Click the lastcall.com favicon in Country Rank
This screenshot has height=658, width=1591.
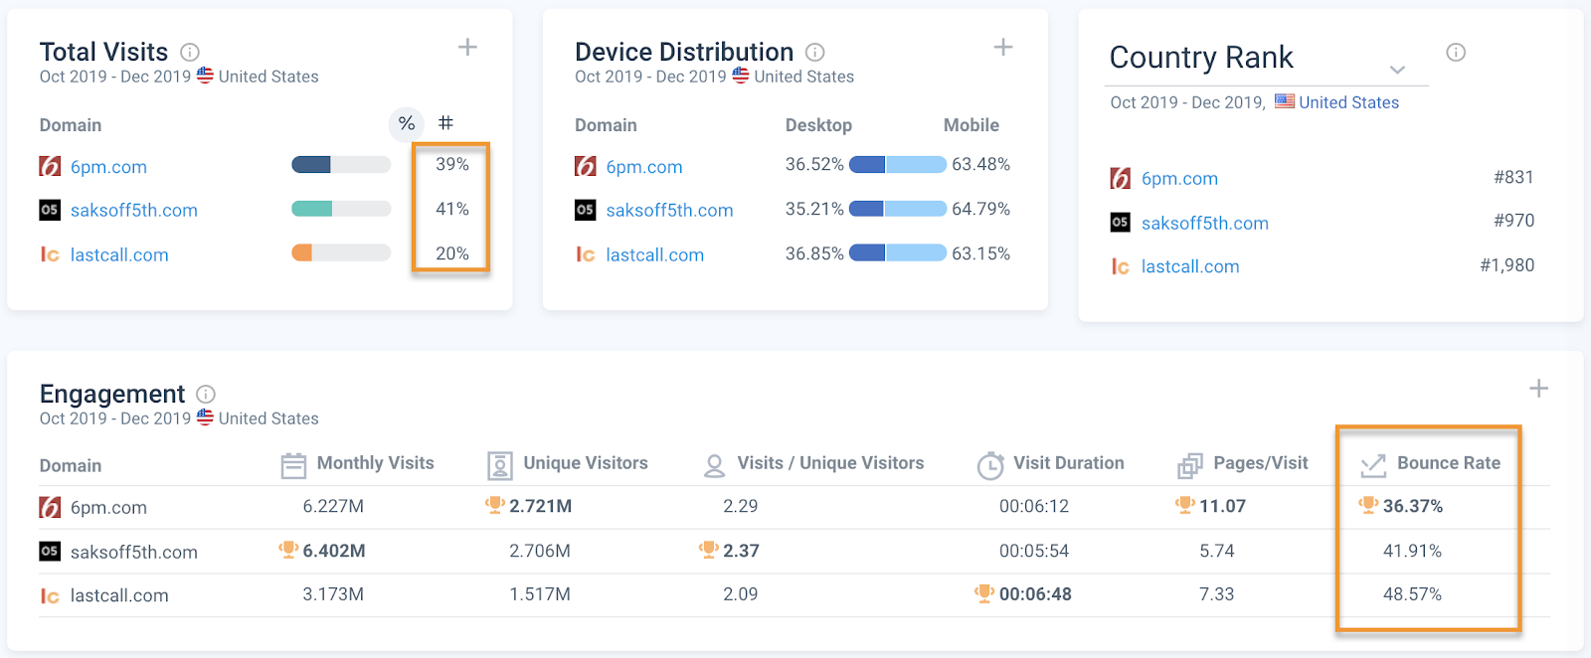coord(1121,266)
